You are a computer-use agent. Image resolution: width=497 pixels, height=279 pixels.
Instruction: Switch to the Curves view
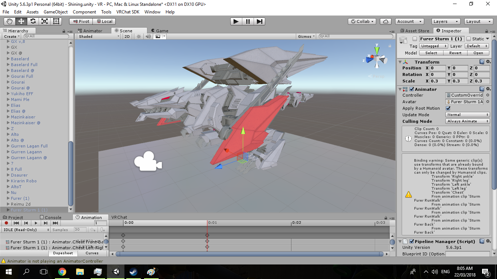point(92,253)
